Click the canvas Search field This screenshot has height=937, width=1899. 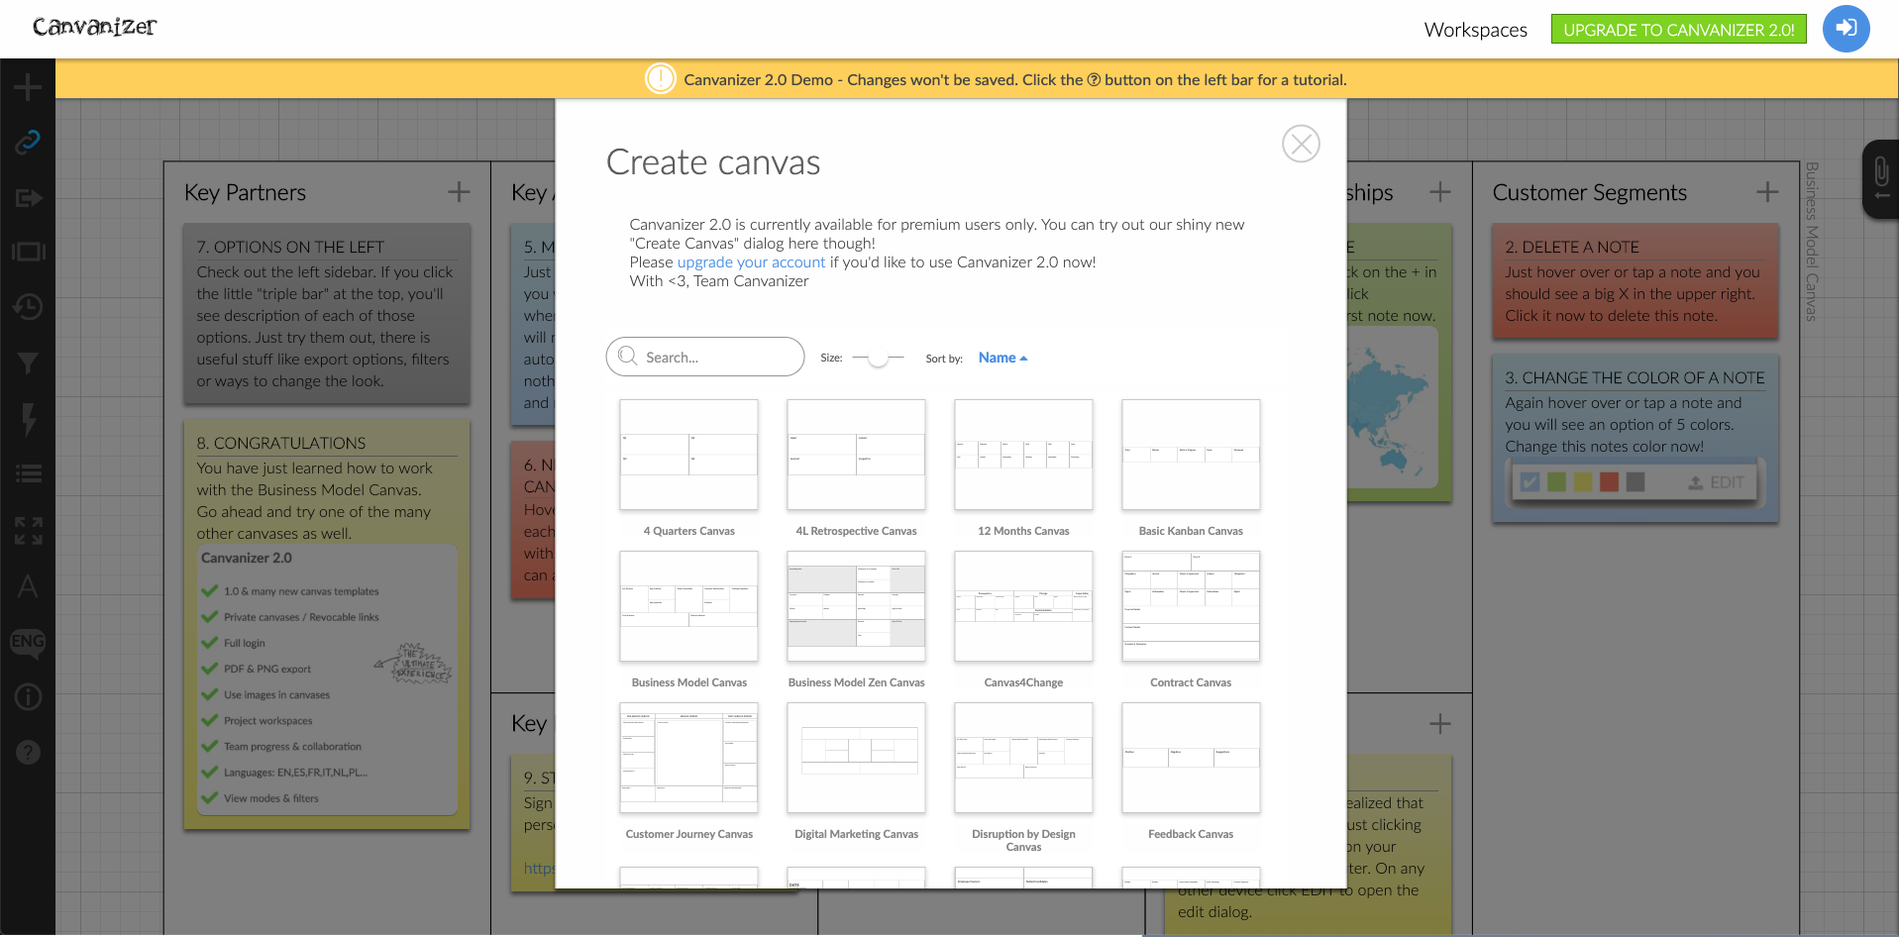[x=705, y=357]
